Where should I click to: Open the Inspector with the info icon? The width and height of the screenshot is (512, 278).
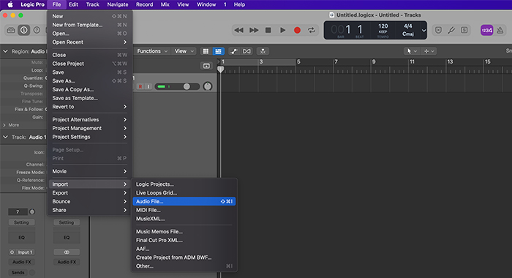coord(24,30)
